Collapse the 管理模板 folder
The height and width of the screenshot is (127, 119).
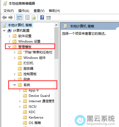click(x=9, y=47)
